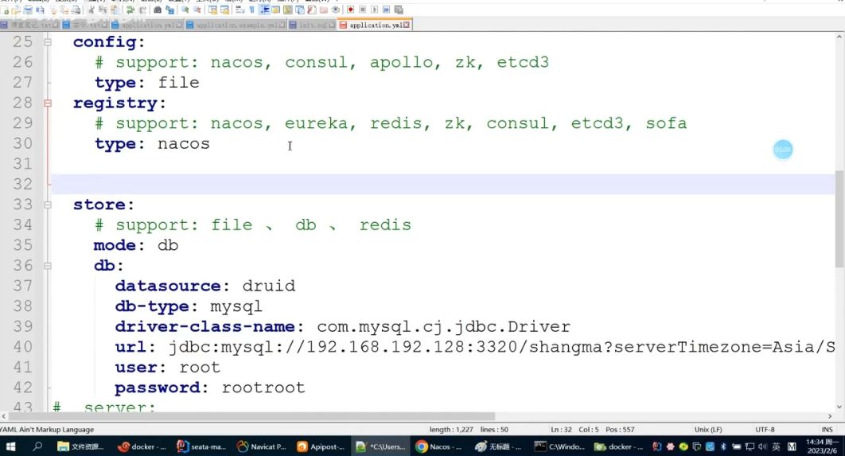Toggle file monitoring eye icon

335,10
